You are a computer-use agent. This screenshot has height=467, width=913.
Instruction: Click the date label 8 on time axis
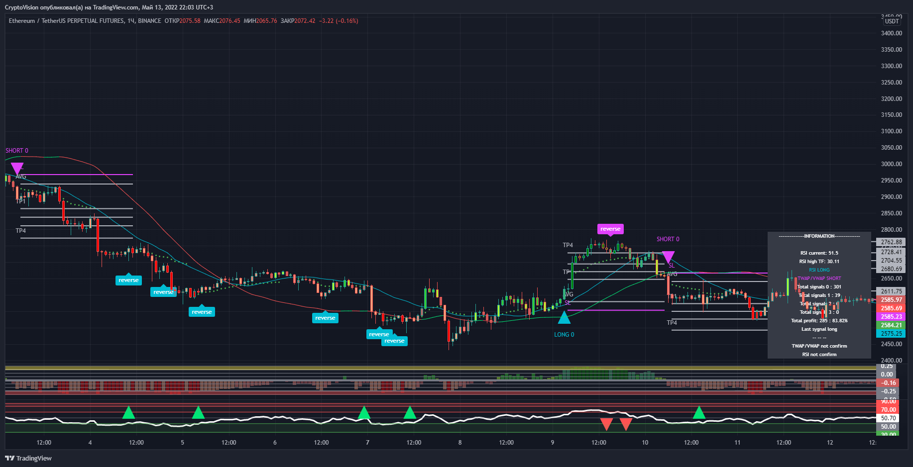tap(459, 443)
